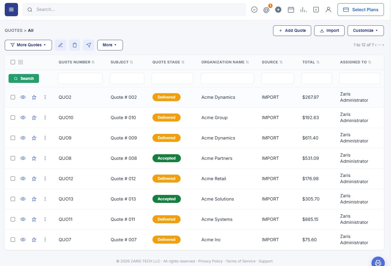Click the Select Plans button
The image size is (391, 266).
pyautogui.click(x=361, y=10)
